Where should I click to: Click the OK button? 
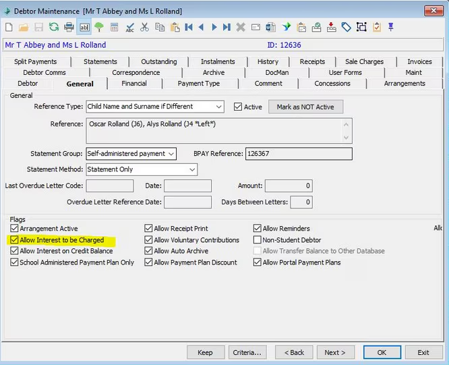click(382, 352)
